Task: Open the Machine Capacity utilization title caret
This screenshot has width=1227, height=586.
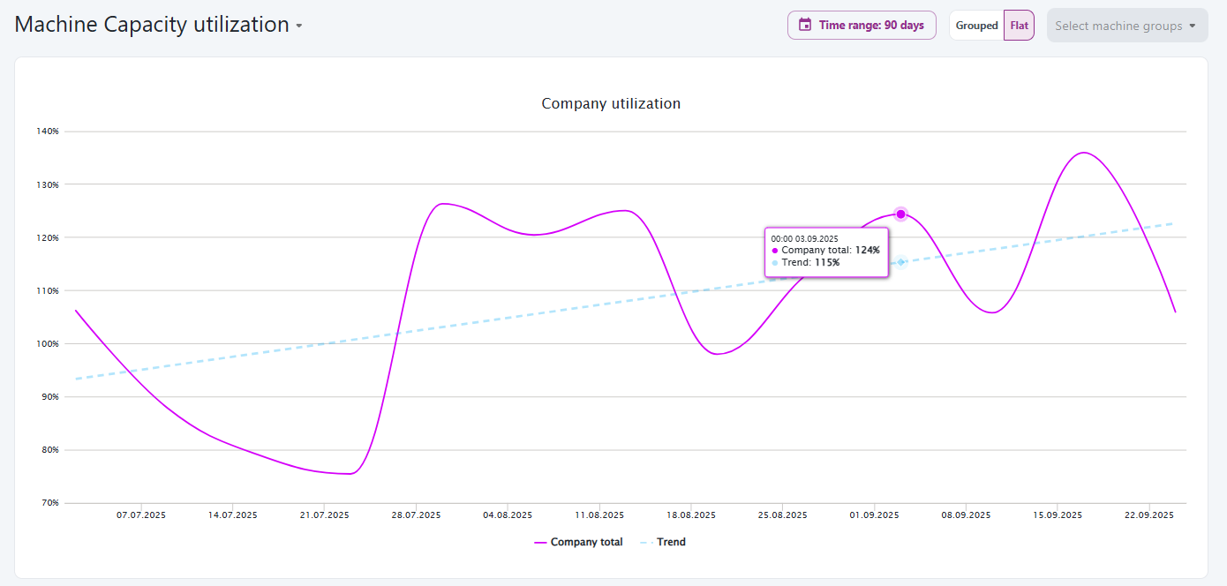Action: 299,26
